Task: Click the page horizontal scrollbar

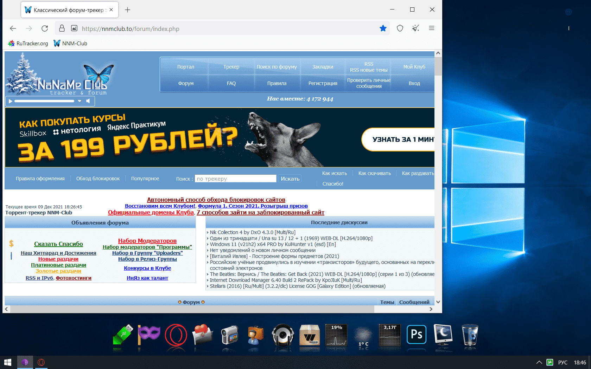Action: [192, 309]
